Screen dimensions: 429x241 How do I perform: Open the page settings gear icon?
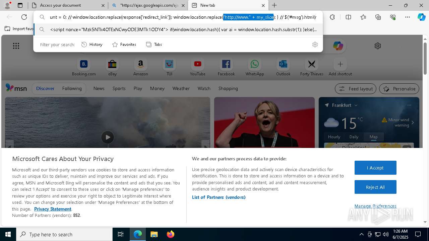[x=378, y=46]
